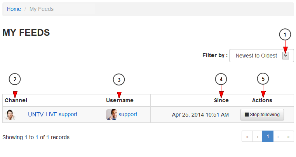Click annotation marker number 2
The image size is (296, 157).
click(15, 79)
